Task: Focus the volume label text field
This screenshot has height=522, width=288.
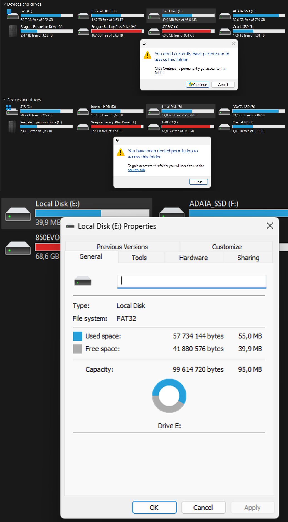Action: click(x=192, y=281)
